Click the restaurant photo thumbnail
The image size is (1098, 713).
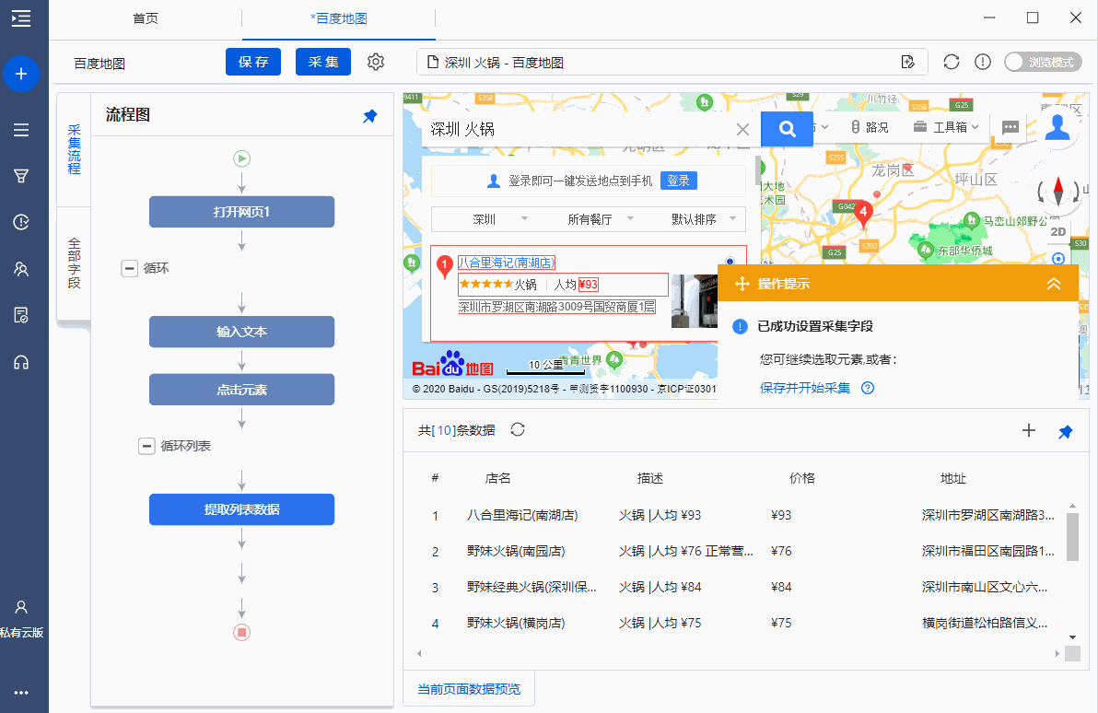click(694, 301)
